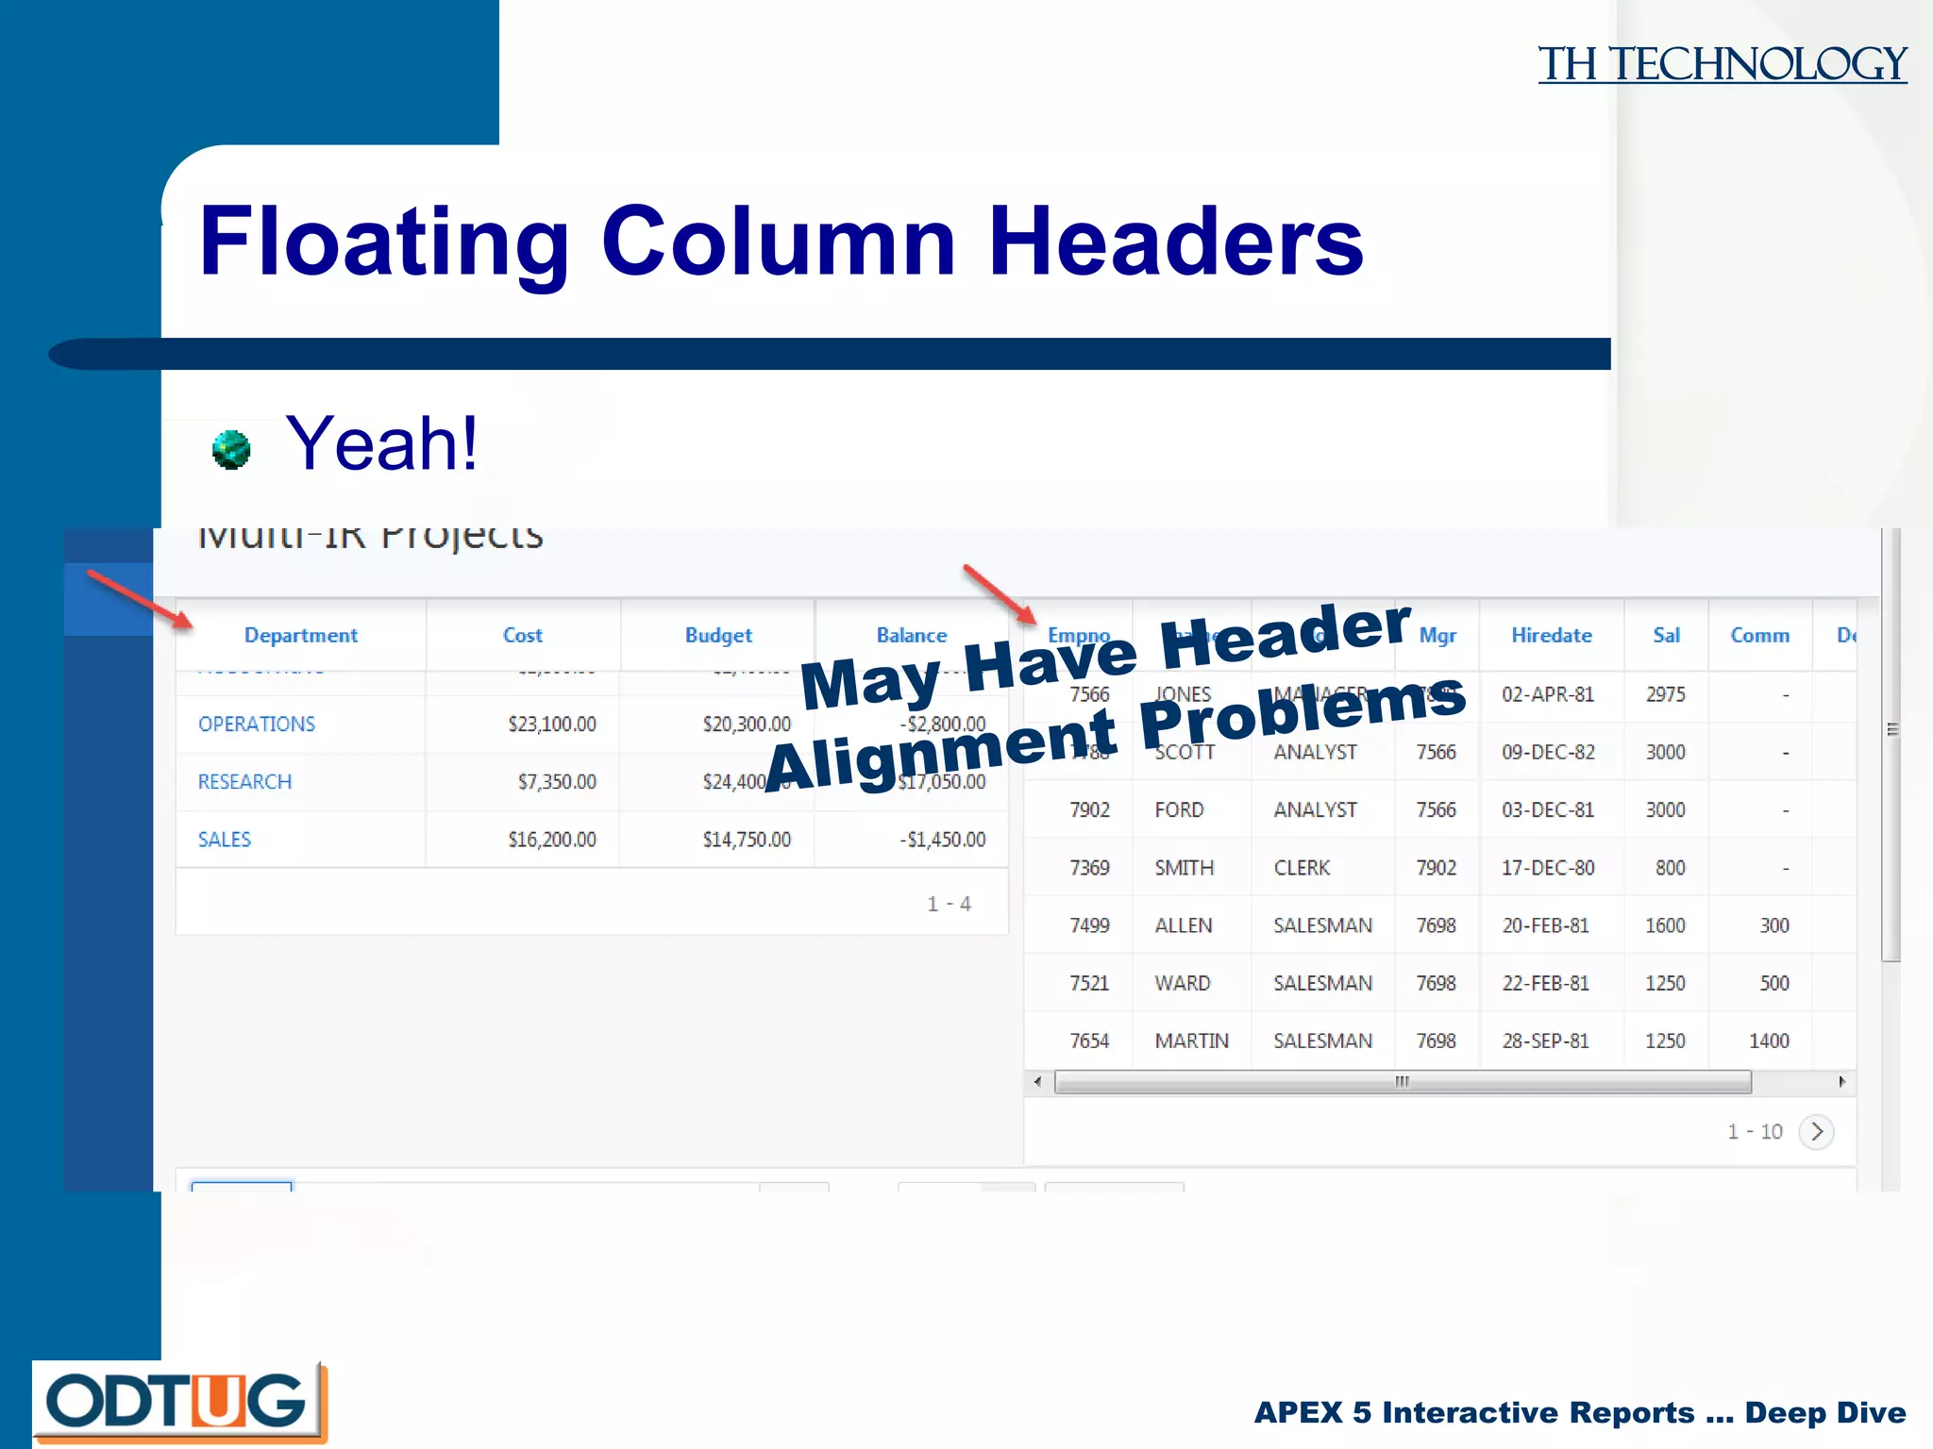Viewport: 1933px width, 1449px height.
Task: Open the OPERATIONS department link
Action: (257, 724)
